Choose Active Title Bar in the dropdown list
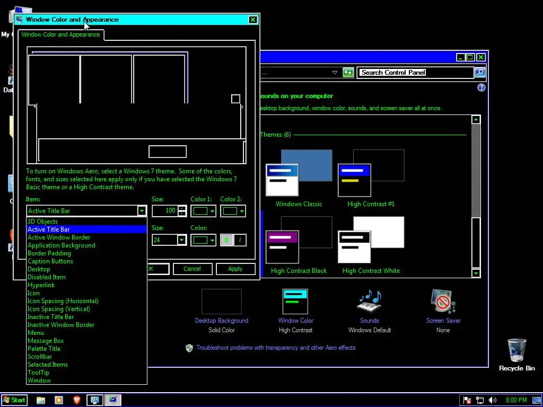Viewport: 543px width, 407px height. (86, 229)
